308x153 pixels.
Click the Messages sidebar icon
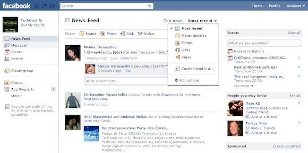click(7, 45)
